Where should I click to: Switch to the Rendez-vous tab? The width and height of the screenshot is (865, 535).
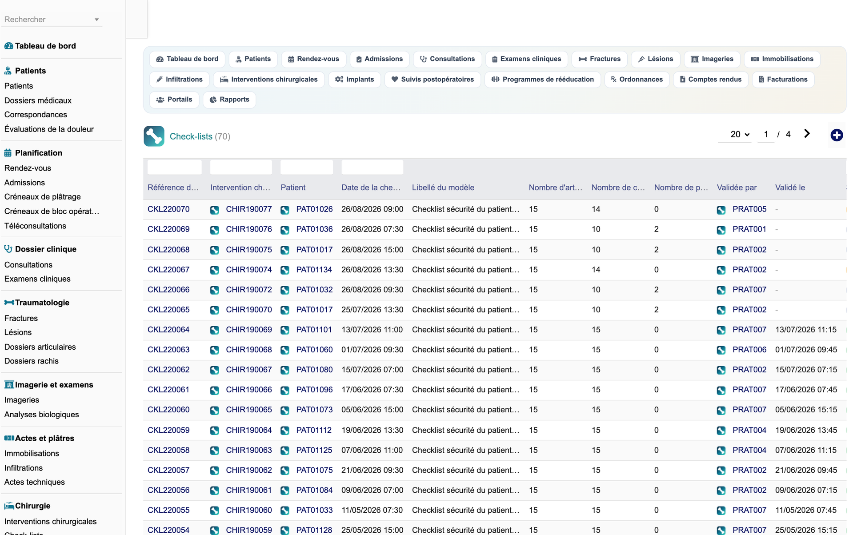pos(313,59)
